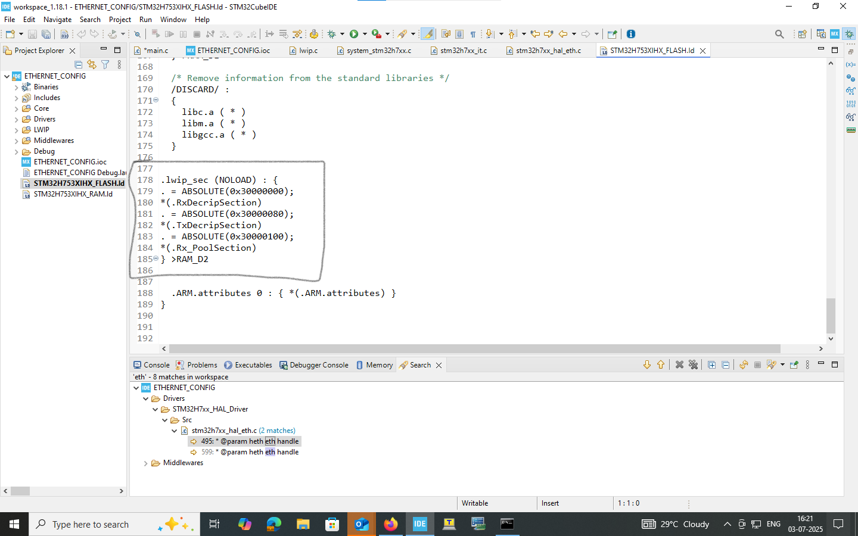Open the Project menu
Viewport: 858px width, 536px height.
[x=120, y=20]
